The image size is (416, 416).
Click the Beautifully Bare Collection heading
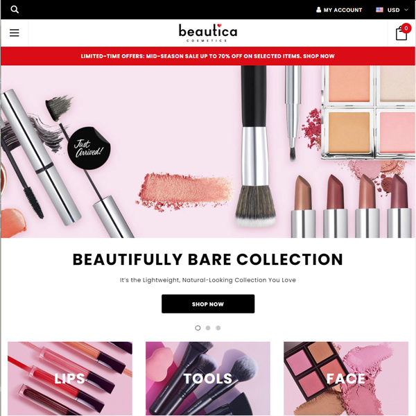pyautogui.click(x=208, y=259)
